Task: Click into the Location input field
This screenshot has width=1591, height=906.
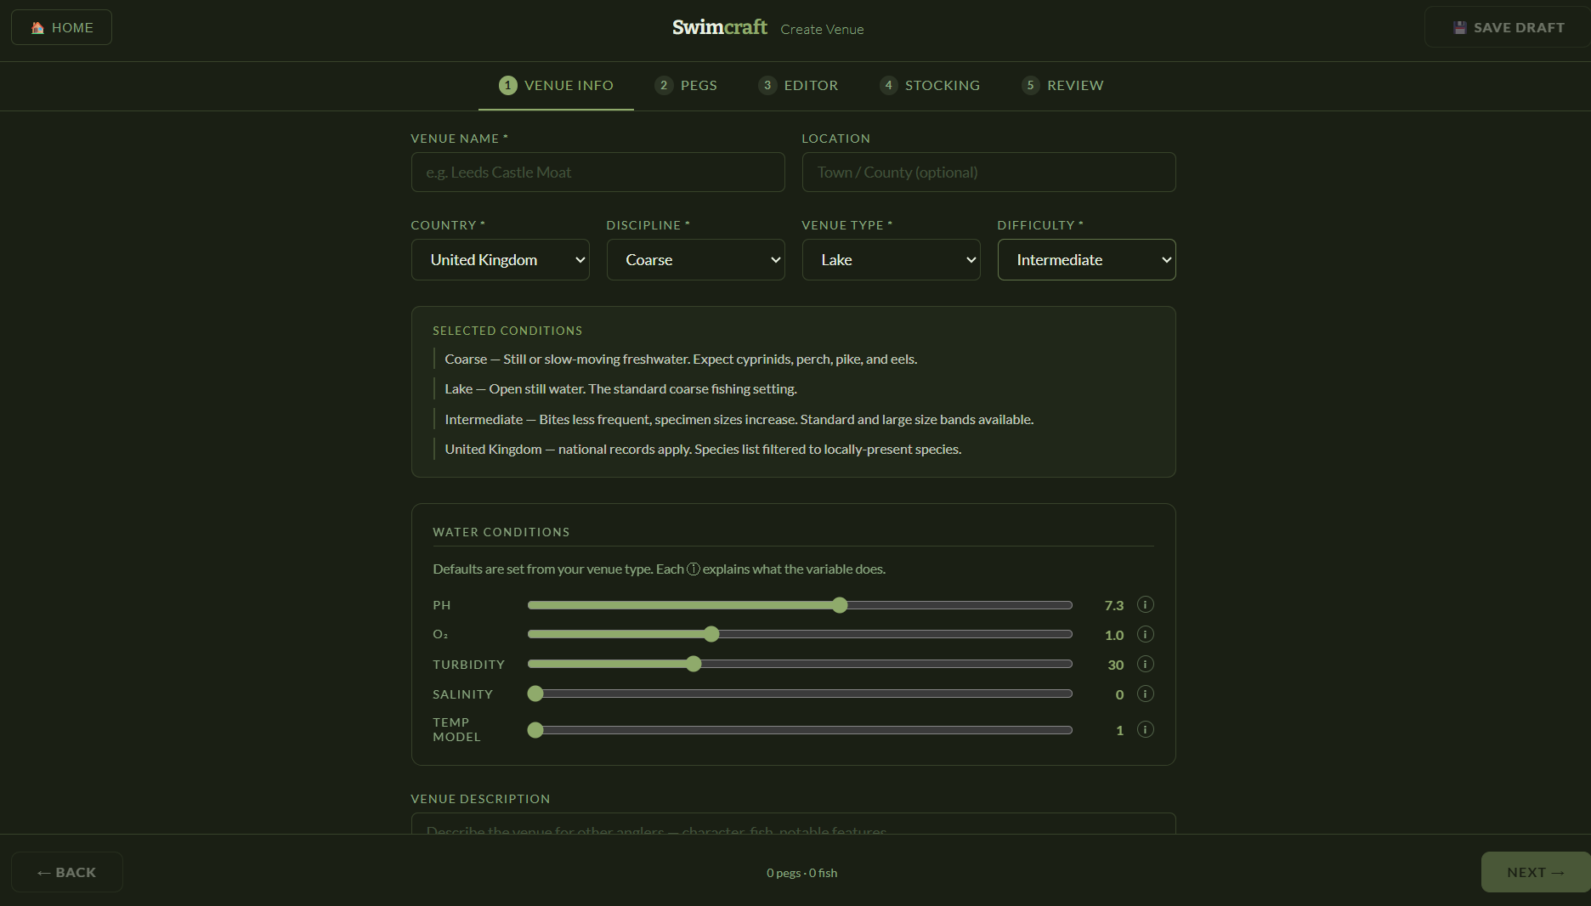Action: pyautogui.click(x=988, y=173)
